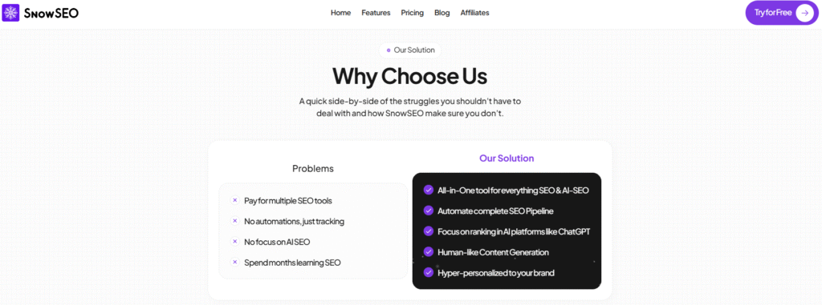Image resolution: width=822 pixels, height=305 pixels.
Task: Click the checkmark beside Hyper-personalized to your brand
Action: pos(429,272)
